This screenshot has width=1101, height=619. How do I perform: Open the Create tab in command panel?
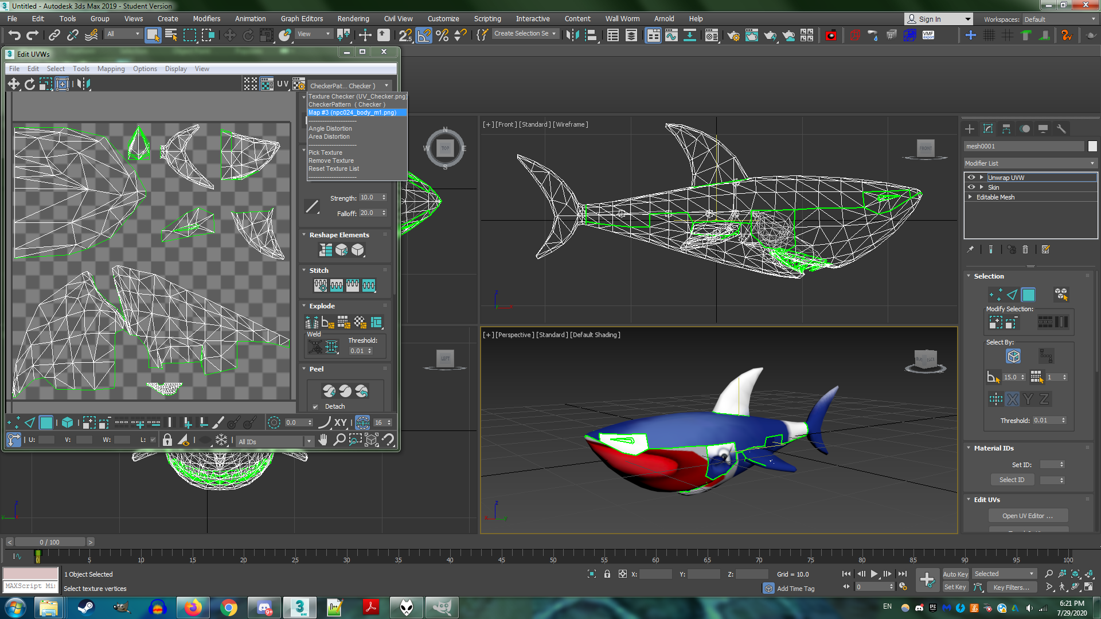click(970, 129)
